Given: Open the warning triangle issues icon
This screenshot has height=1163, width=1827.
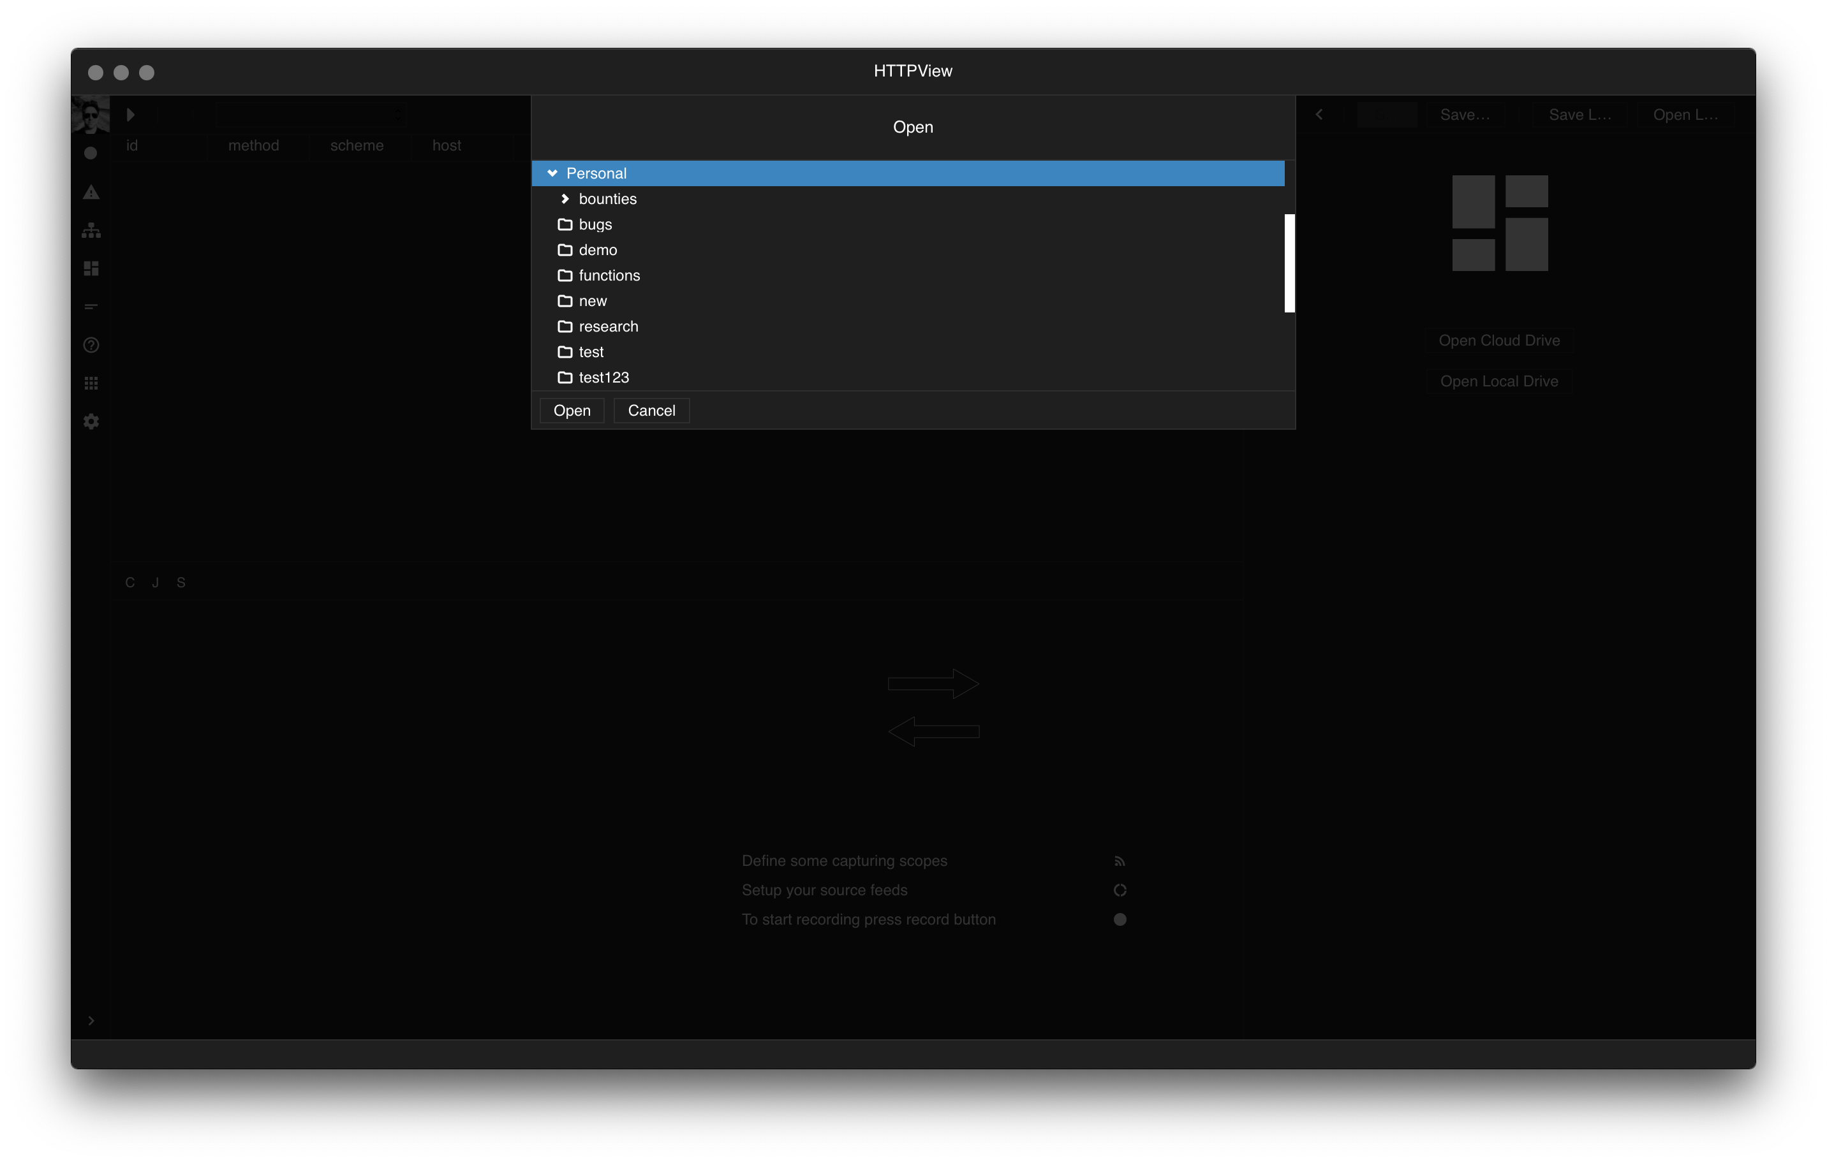Looking at the screenshot, I should [x=91, y=193].
